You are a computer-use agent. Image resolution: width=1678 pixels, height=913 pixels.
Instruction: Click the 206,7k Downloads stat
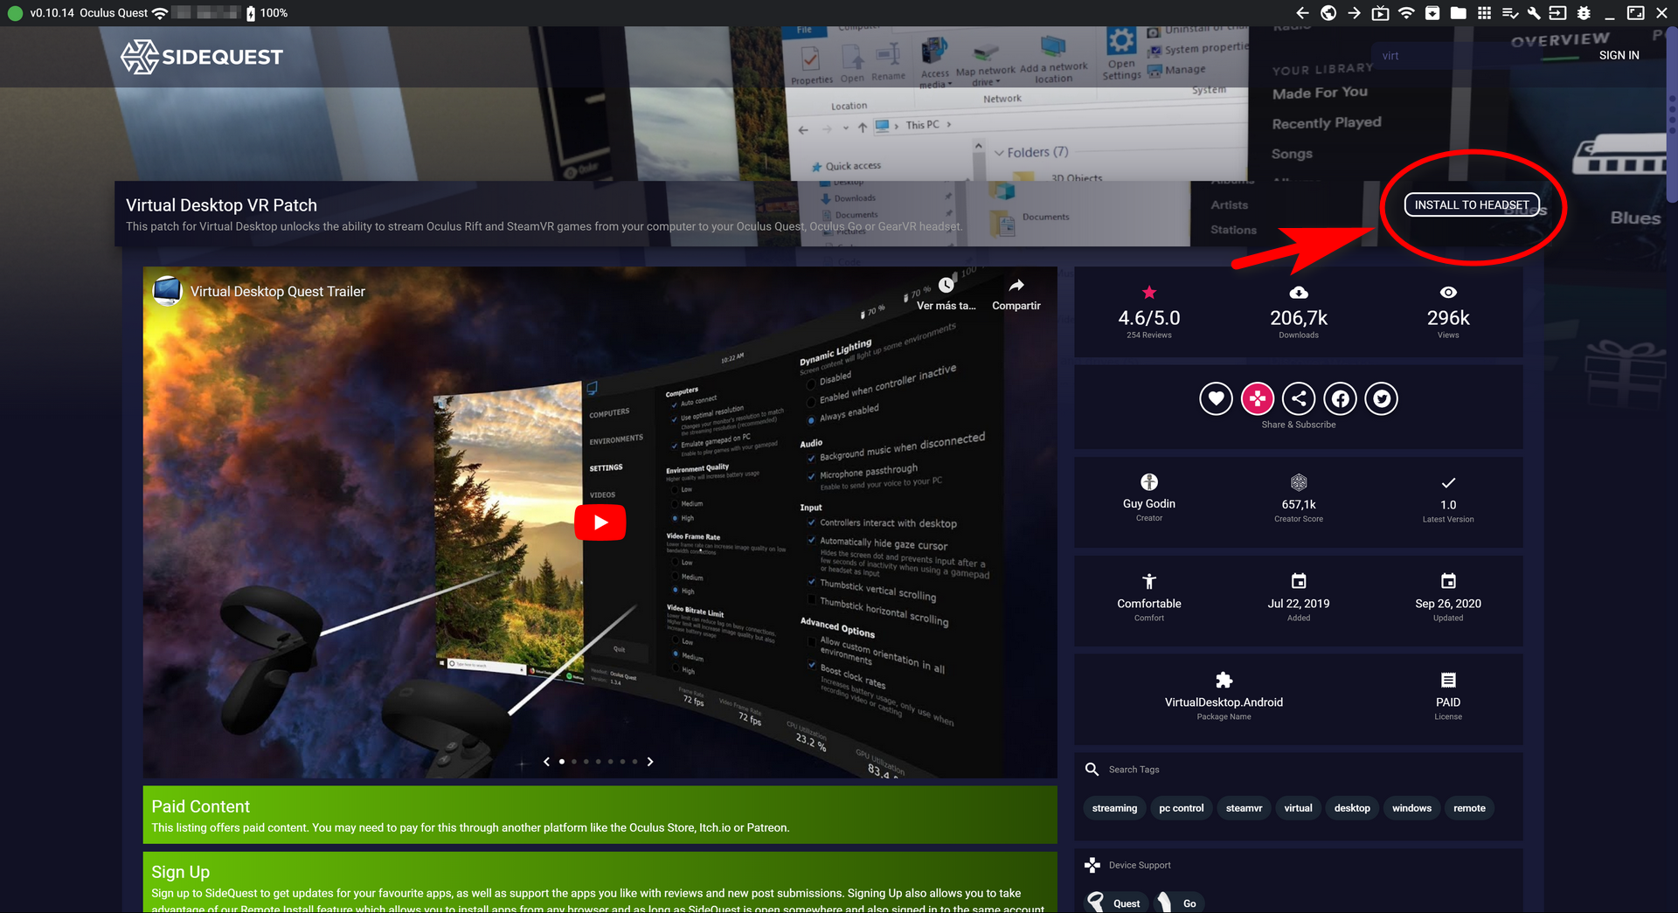pyautogui.click(x=1299, y=319)
